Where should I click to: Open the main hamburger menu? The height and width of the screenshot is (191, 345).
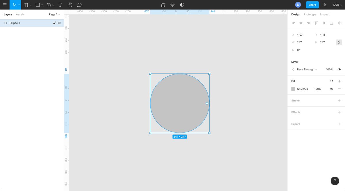click(x=5, y=5)
